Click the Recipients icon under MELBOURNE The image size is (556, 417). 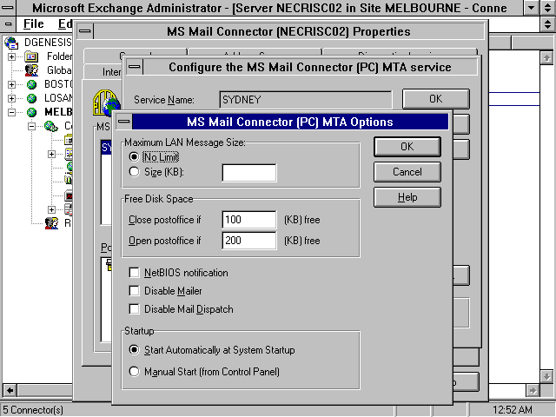click(51, 223)
